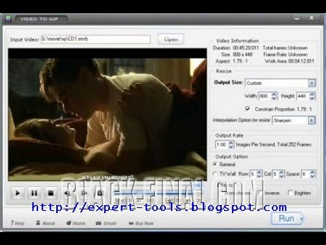Pause the video playback
326x245 pixels.
coord(34,193)
